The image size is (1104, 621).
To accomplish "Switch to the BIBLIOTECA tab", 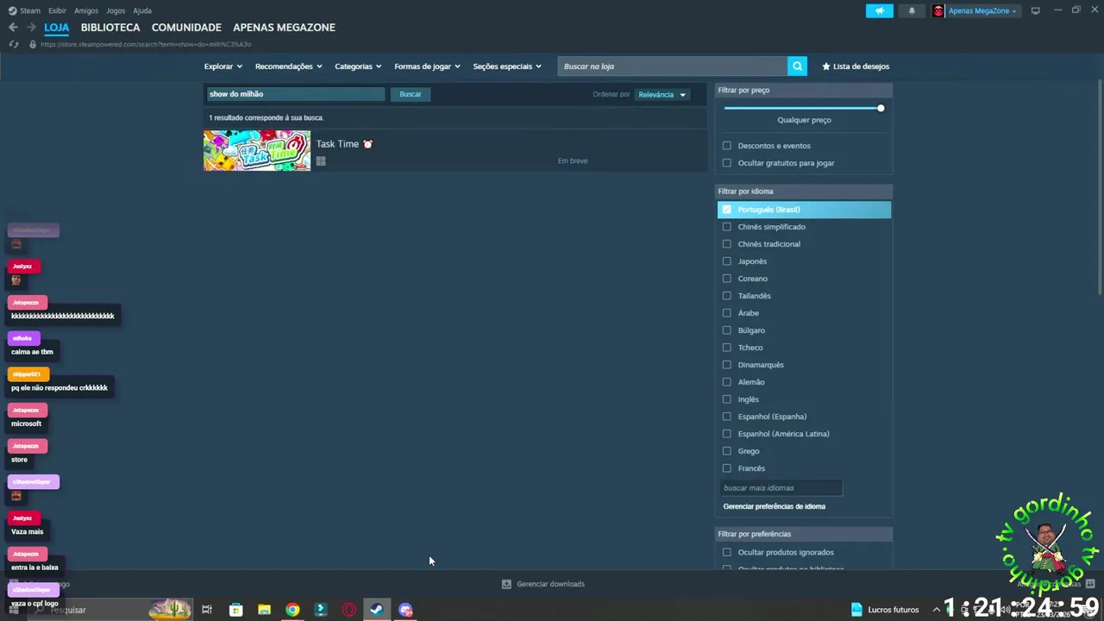I will pyautogui.click(x=110, y=28).
